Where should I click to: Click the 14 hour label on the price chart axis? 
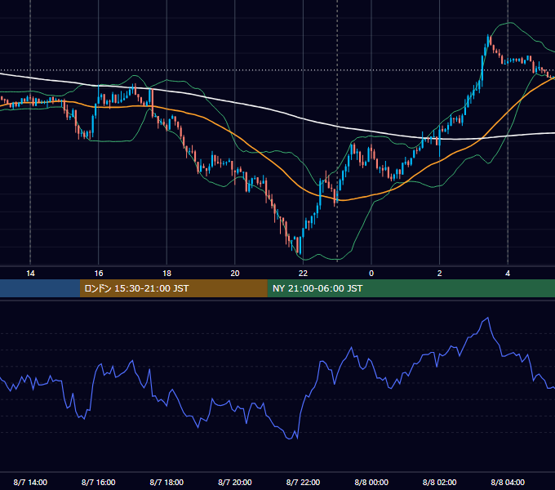[x=30, y=274]
